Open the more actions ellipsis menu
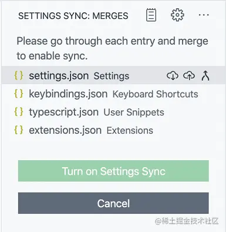 204,15
